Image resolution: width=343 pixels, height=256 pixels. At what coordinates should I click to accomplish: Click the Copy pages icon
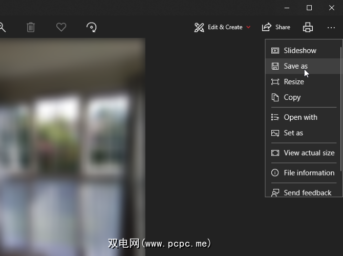tap(275, 97)
